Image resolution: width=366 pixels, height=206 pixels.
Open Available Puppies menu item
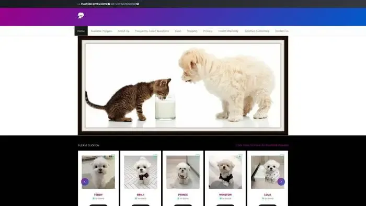pos(101,31)
